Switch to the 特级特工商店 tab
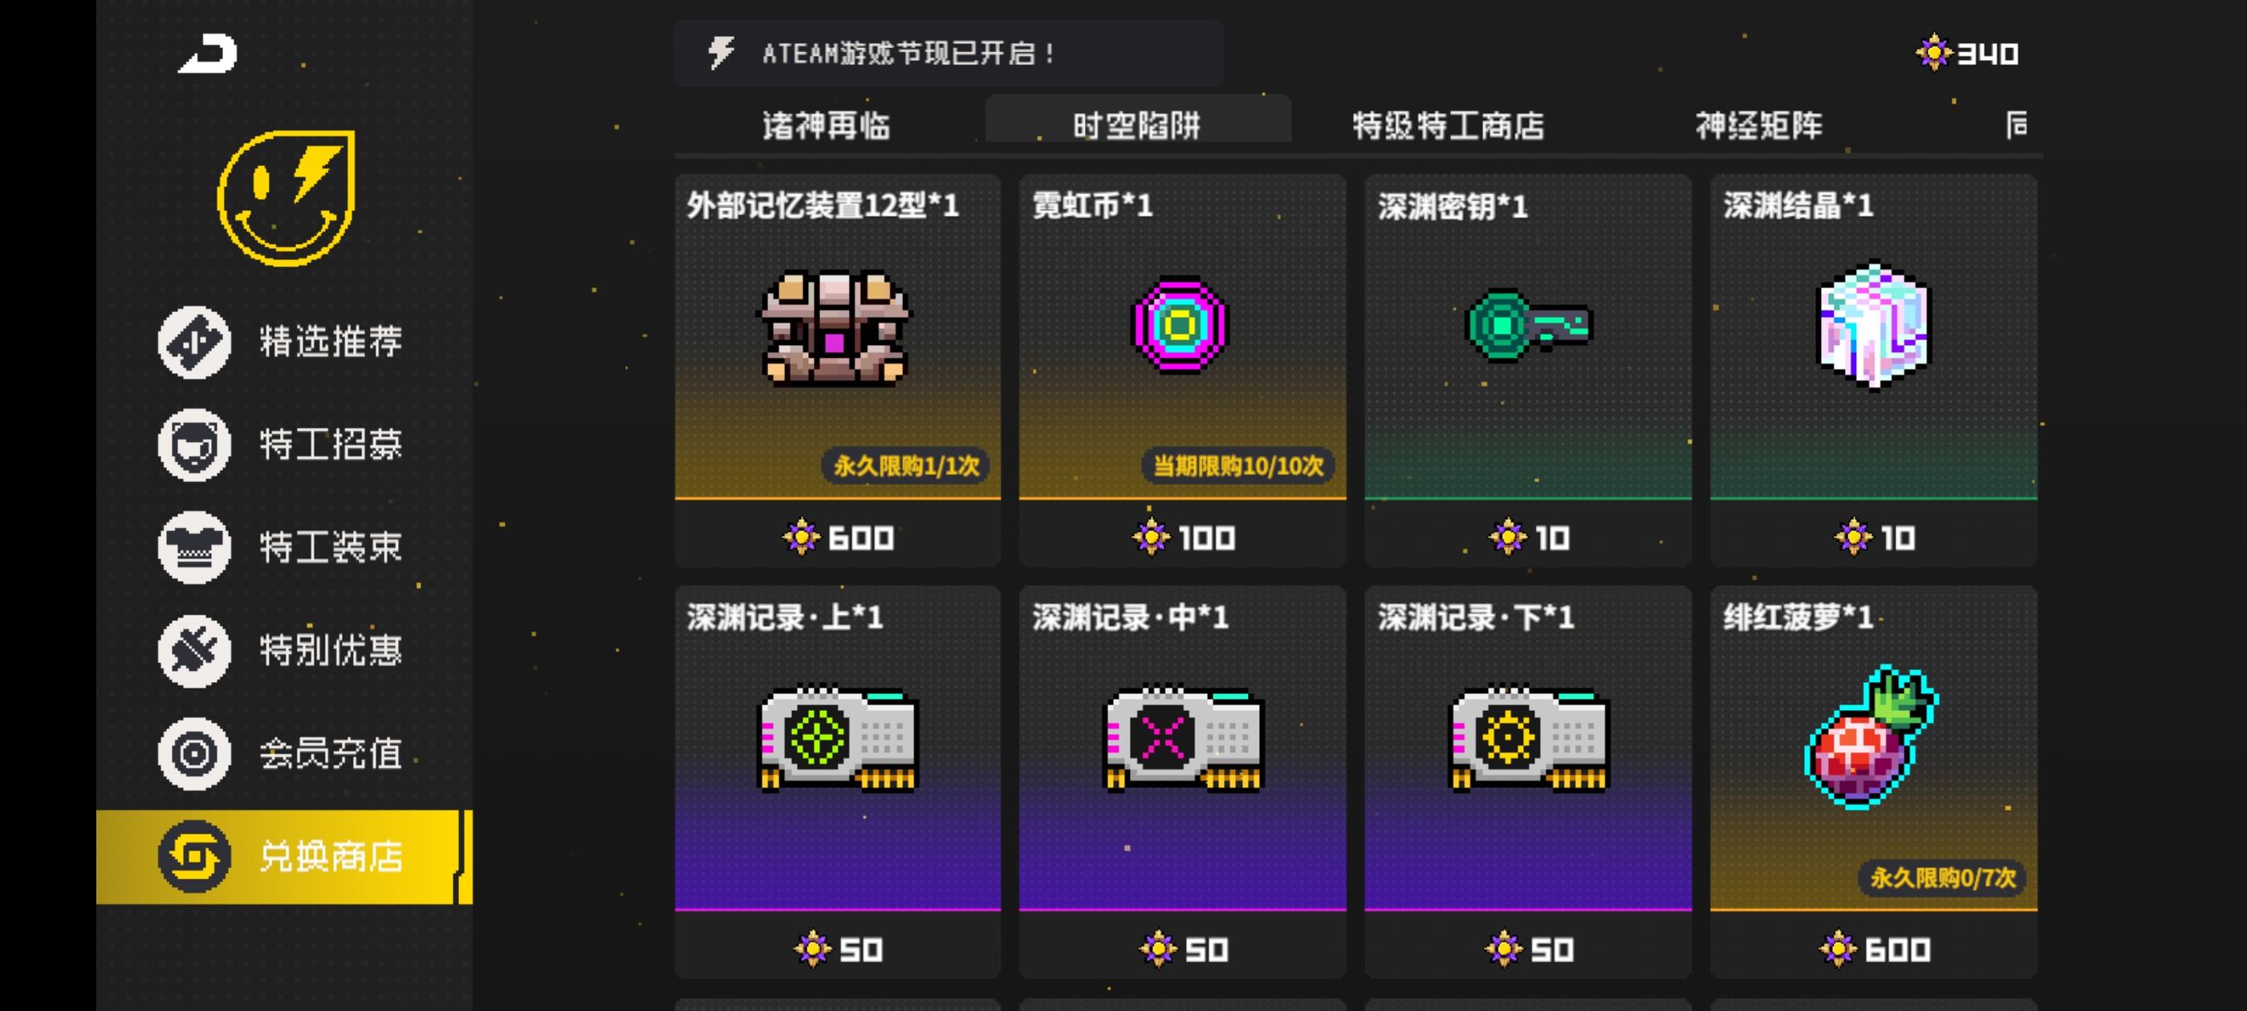This screenshot has width=2247, height=1011. 1448,126
